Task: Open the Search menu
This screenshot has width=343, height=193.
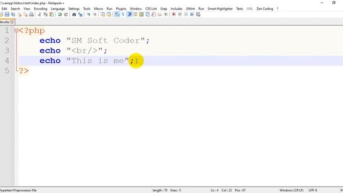Action: tap(15, 9)
